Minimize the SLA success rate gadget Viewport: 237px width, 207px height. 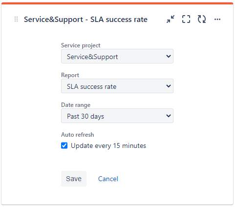pos(171,19)
